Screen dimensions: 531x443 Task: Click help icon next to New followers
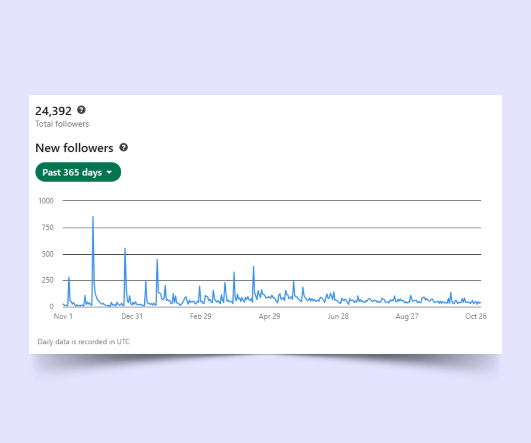click(124, 148)
